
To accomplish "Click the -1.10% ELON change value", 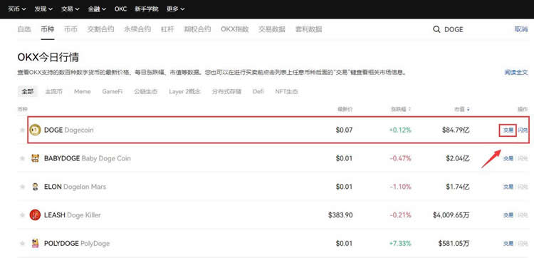I will tap(400, 187).
